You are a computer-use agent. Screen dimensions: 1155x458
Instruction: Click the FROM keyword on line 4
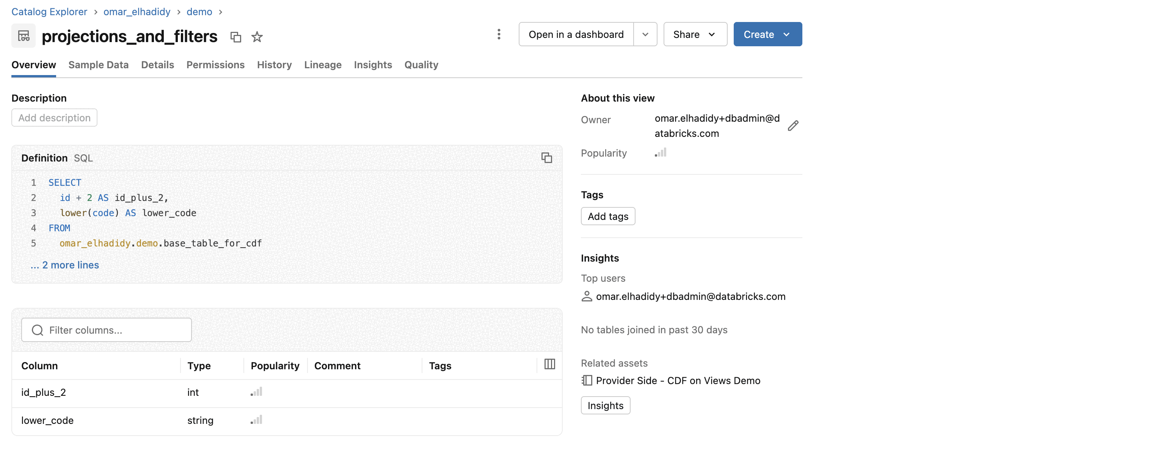click(x=59, y=228)
